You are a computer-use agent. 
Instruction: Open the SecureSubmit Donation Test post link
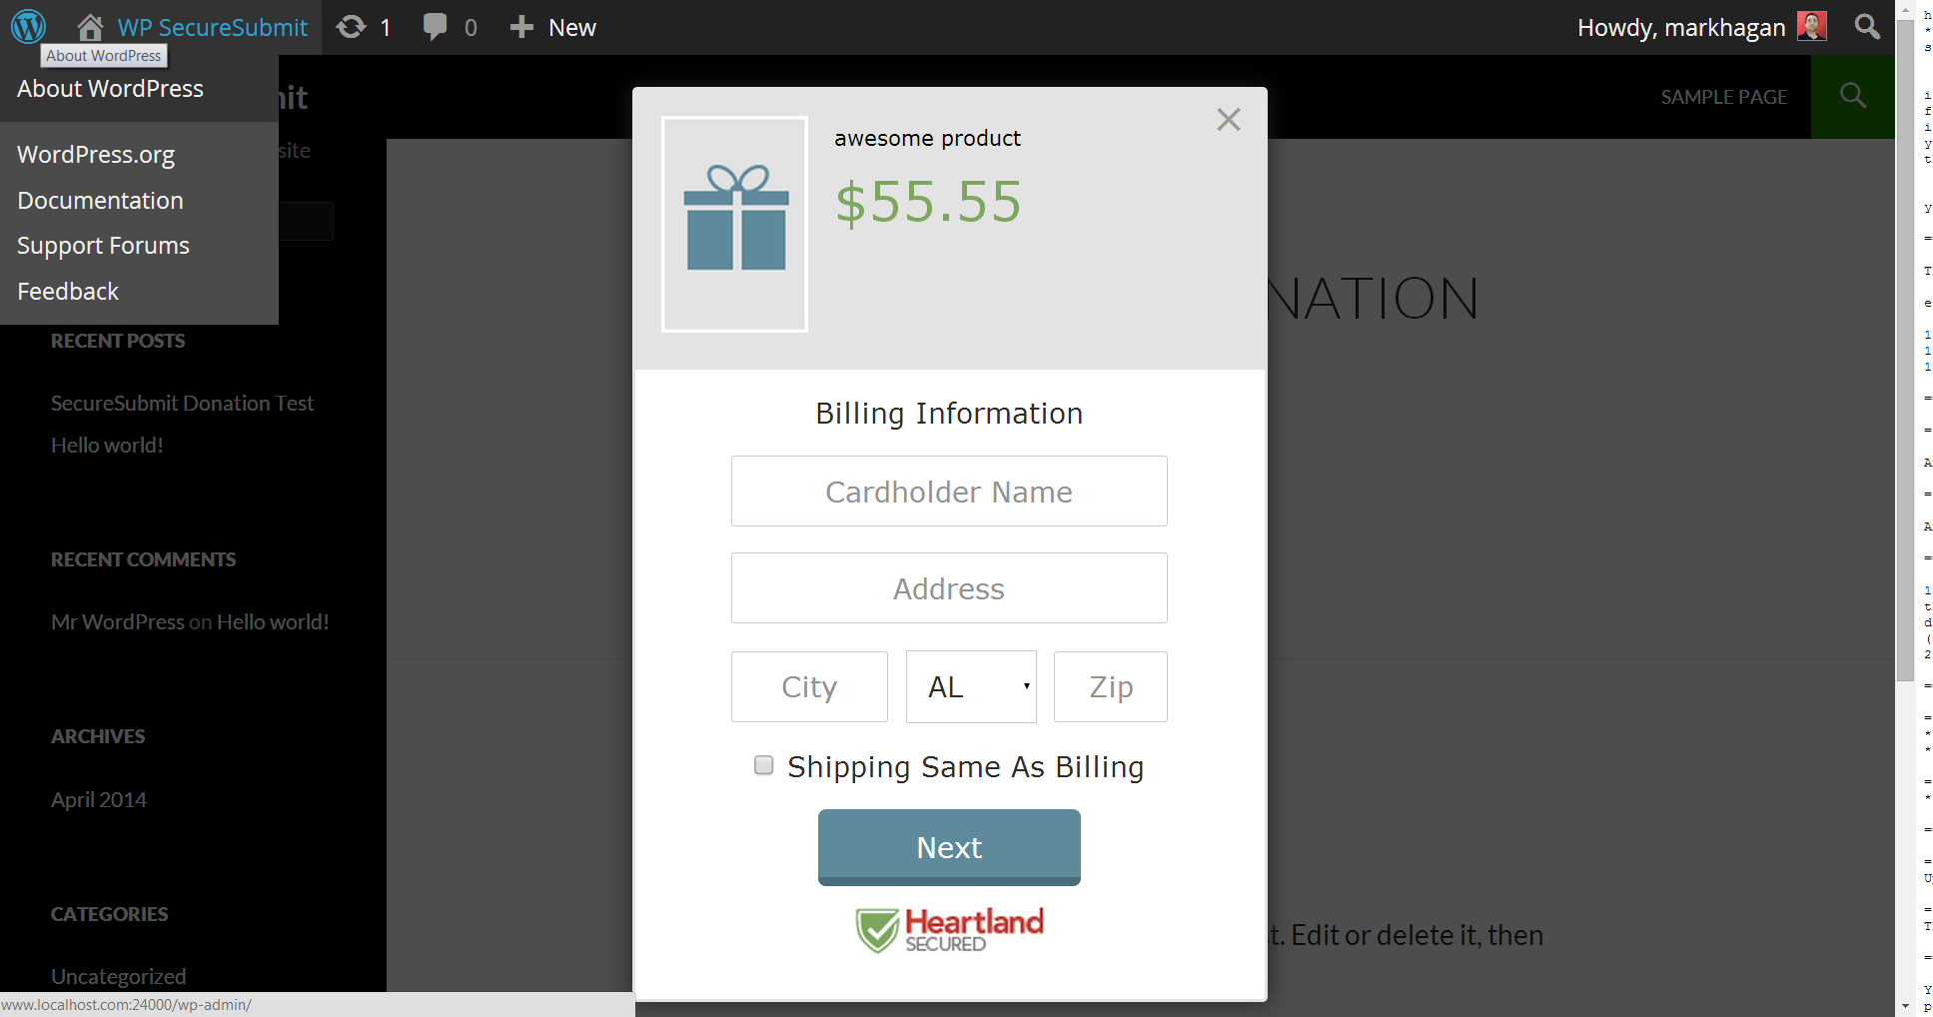pos(182,403)
